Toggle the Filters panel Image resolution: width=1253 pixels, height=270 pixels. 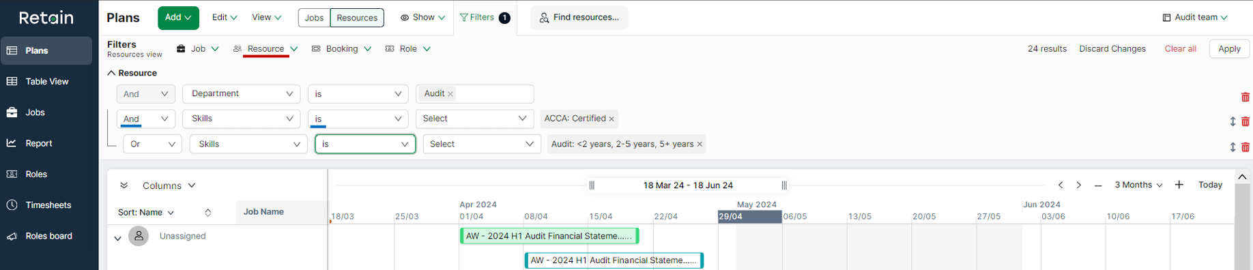coord(485,18)
